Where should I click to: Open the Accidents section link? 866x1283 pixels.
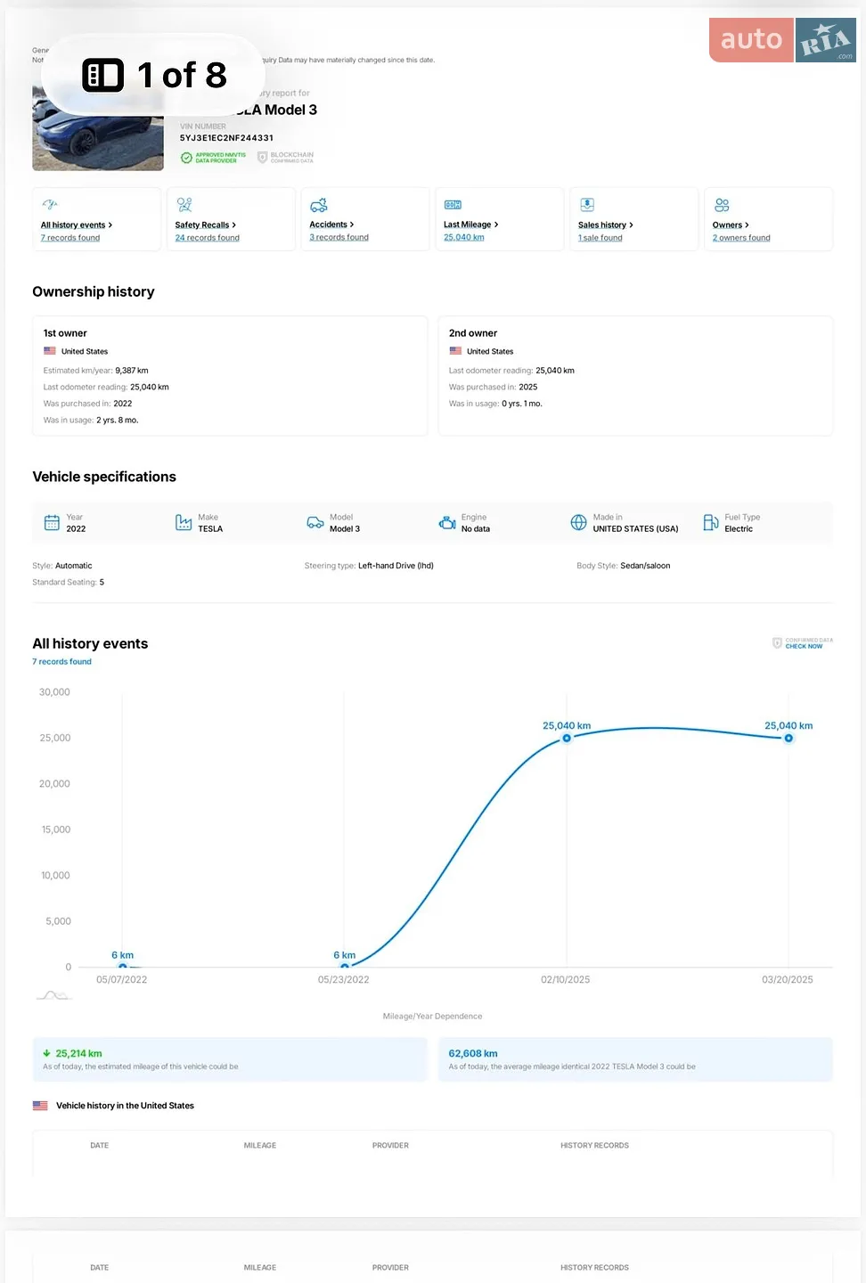331,225
